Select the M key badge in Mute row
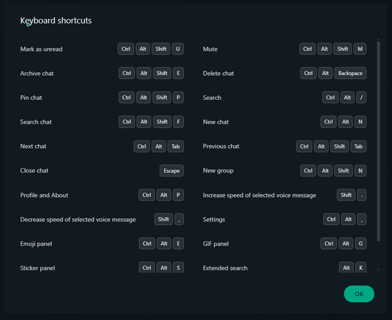The height and width of the screenshot is (320, 392). point(360,49)
